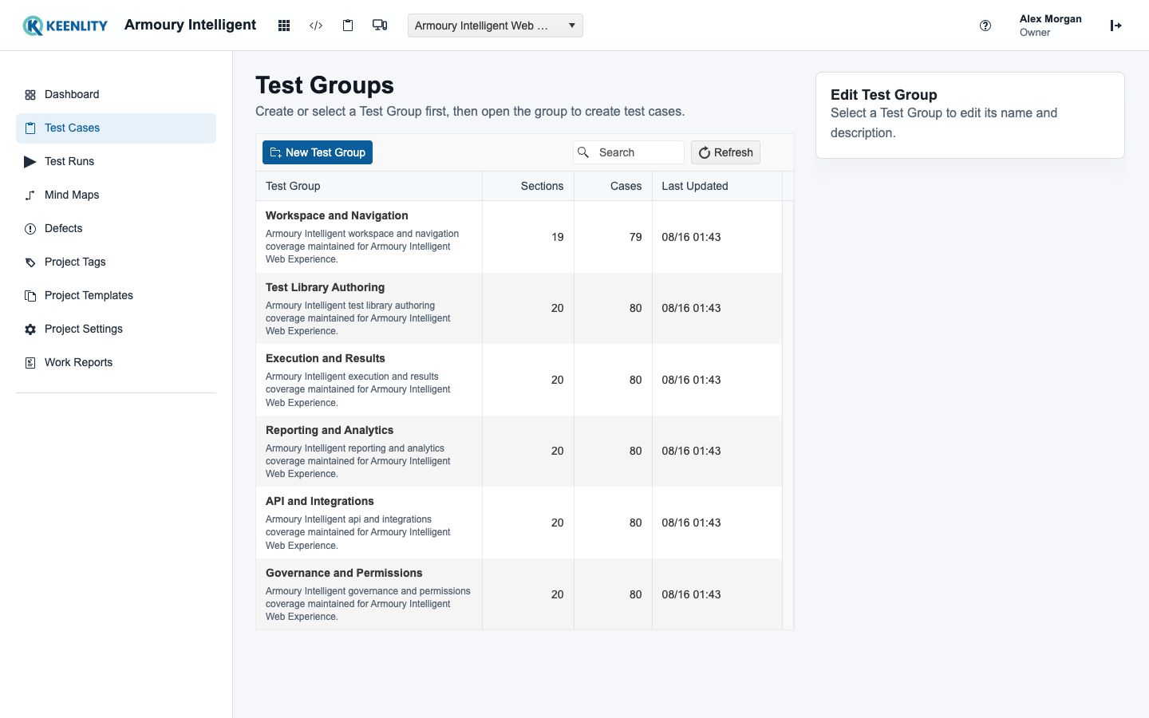Select Reporting and Analytics test group
The image size is (1149, 718).
click(x=519, y=452)
